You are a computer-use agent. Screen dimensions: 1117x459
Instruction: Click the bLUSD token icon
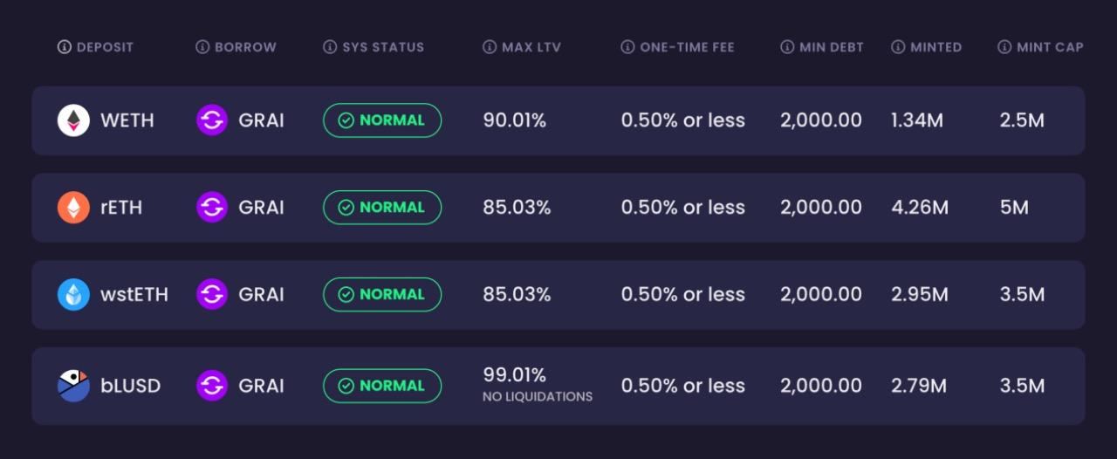pyautogui.click(x=73, y=386)
